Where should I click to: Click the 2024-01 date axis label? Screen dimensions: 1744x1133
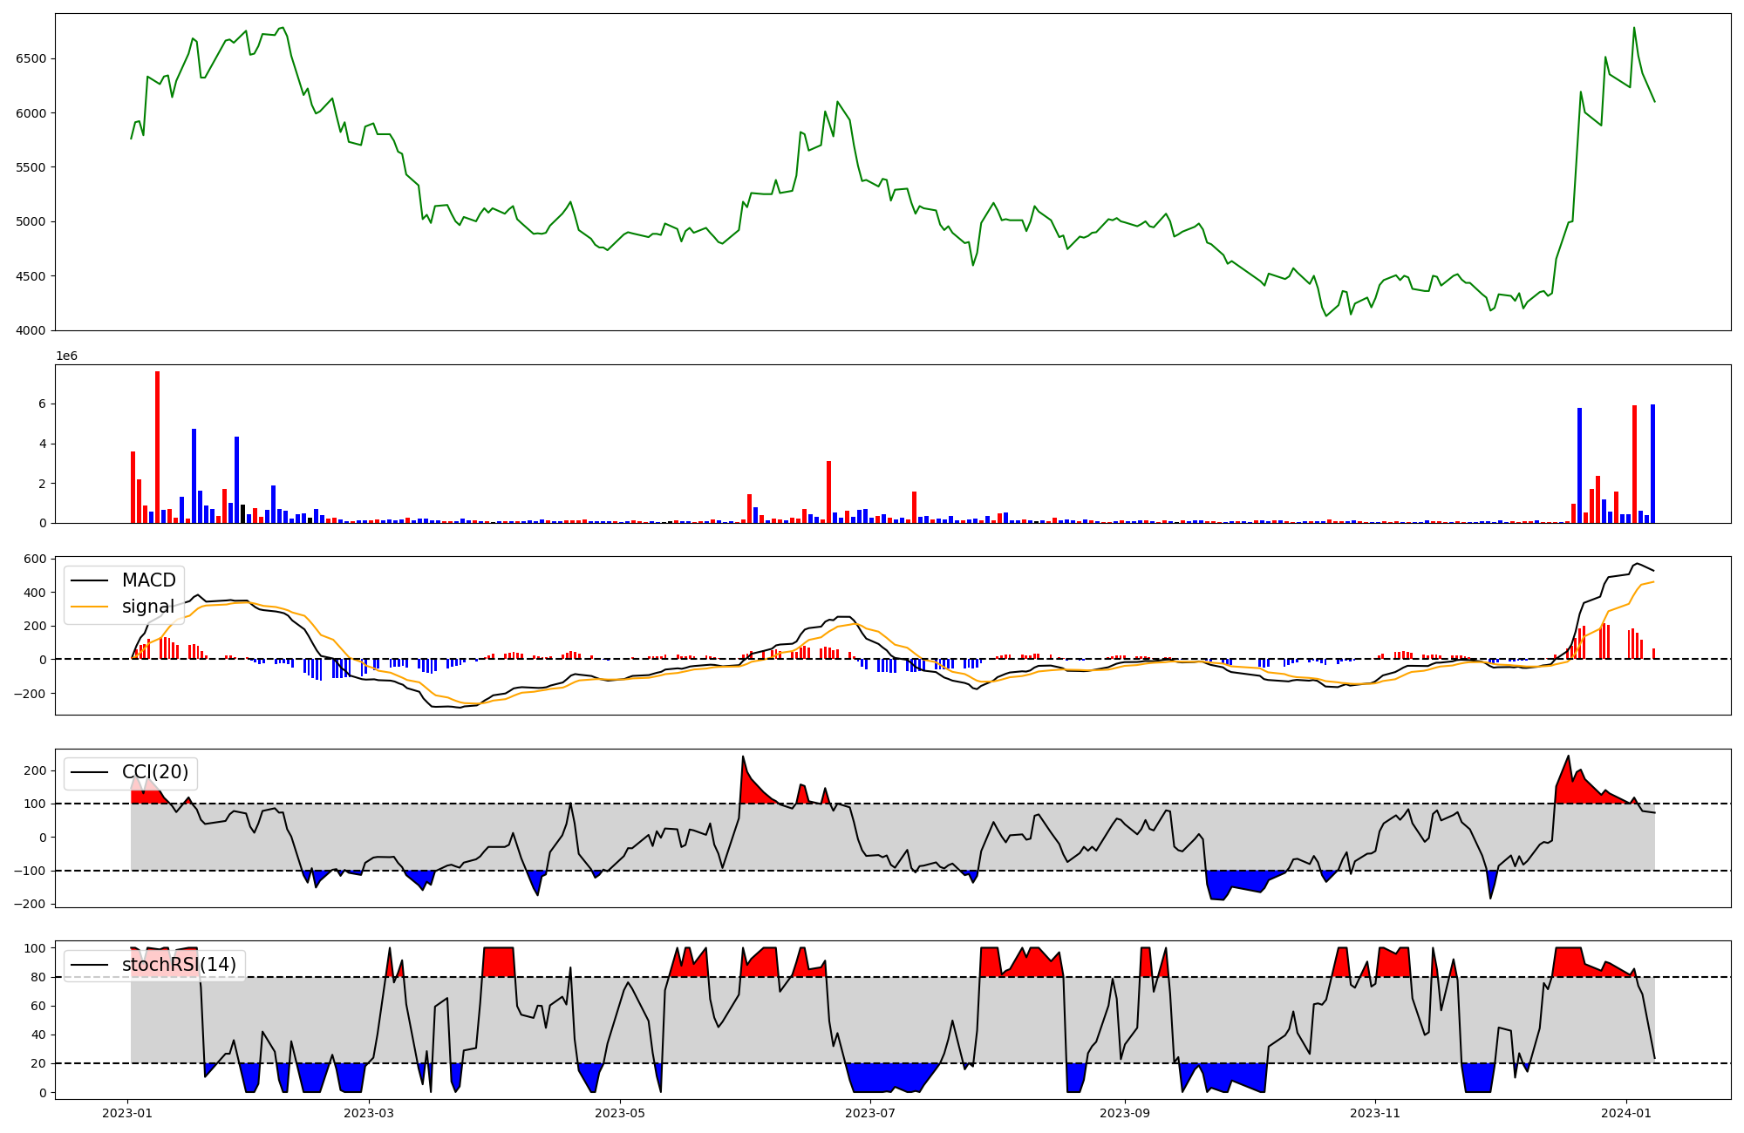pyautogui.click(x=1626, y=1113)
